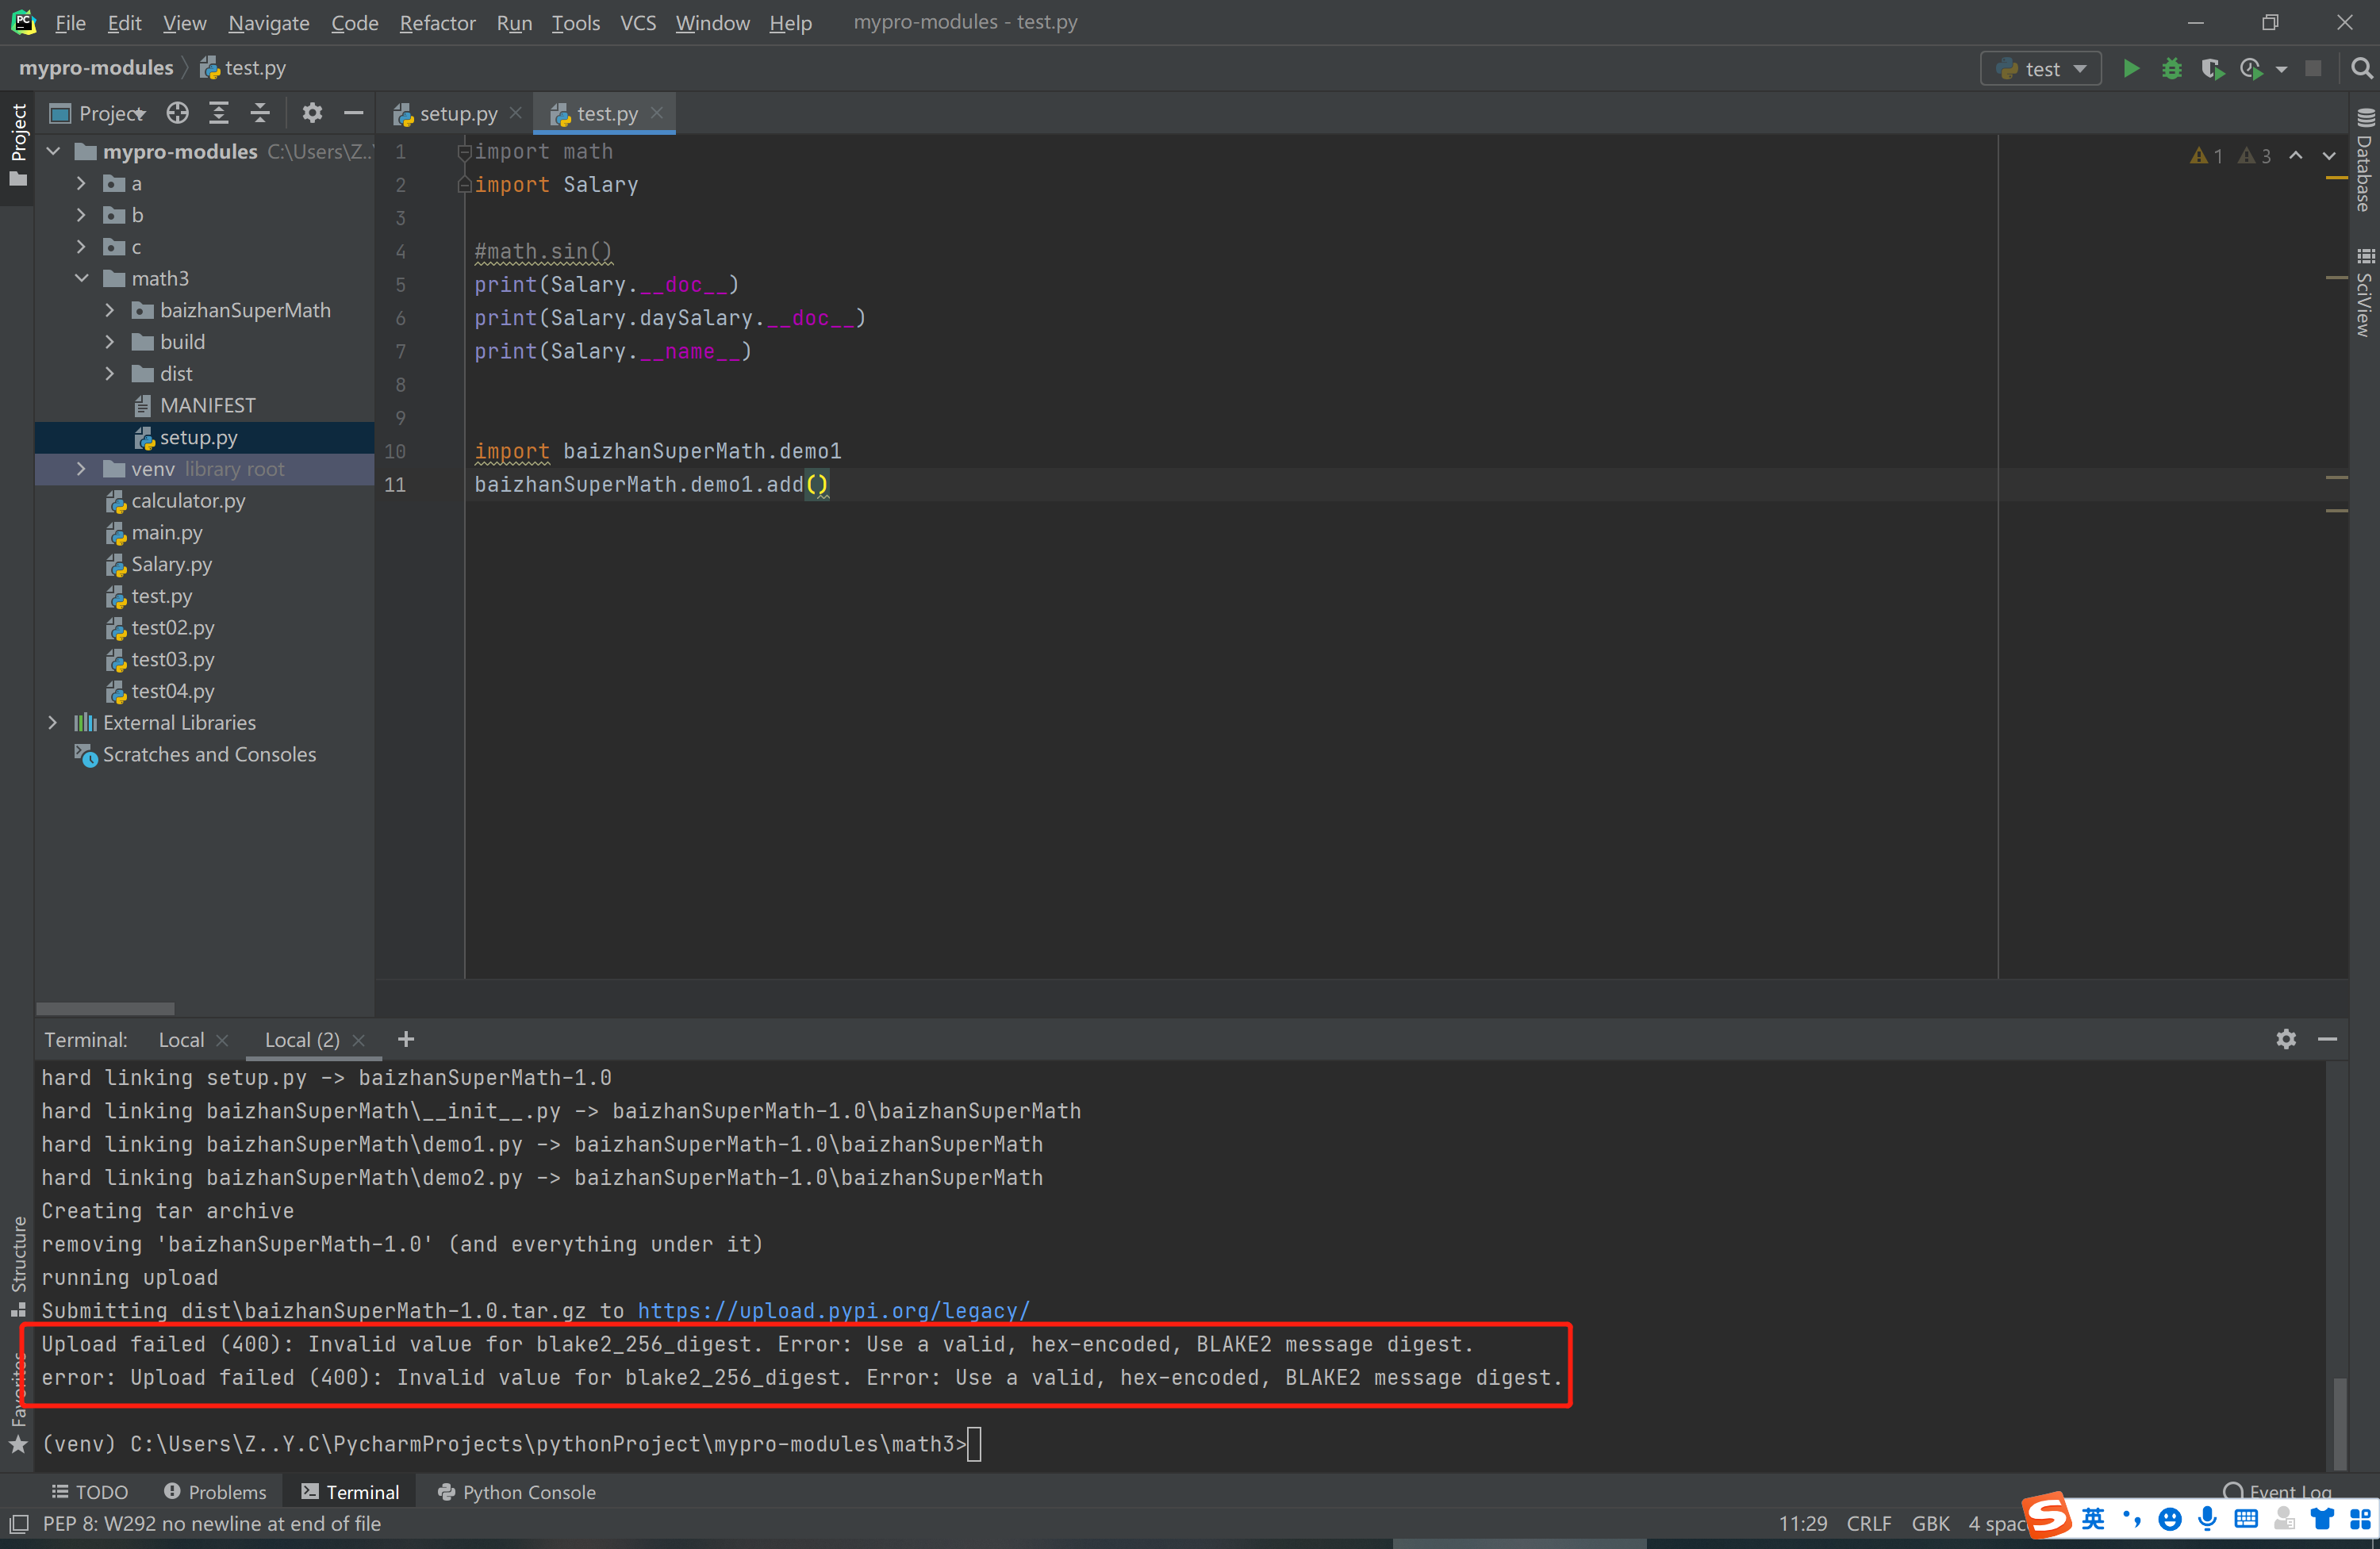Toggle the Project side tool button
The width and height of the screenshot is (2380, 1549).
[18, 145]
